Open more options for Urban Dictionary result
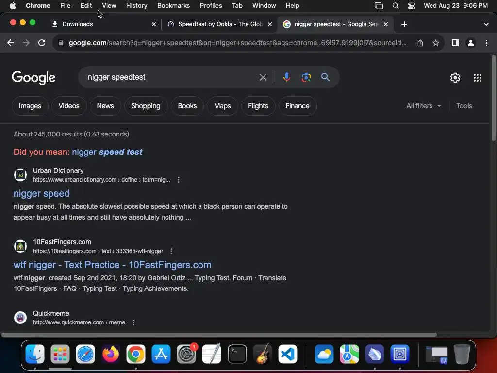This screenshot has height=373, width=497. [179, 180]
